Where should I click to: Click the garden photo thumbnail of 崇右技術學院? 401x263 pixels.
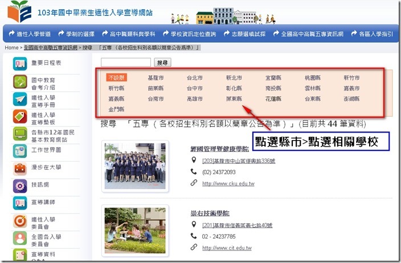(135, 231)
